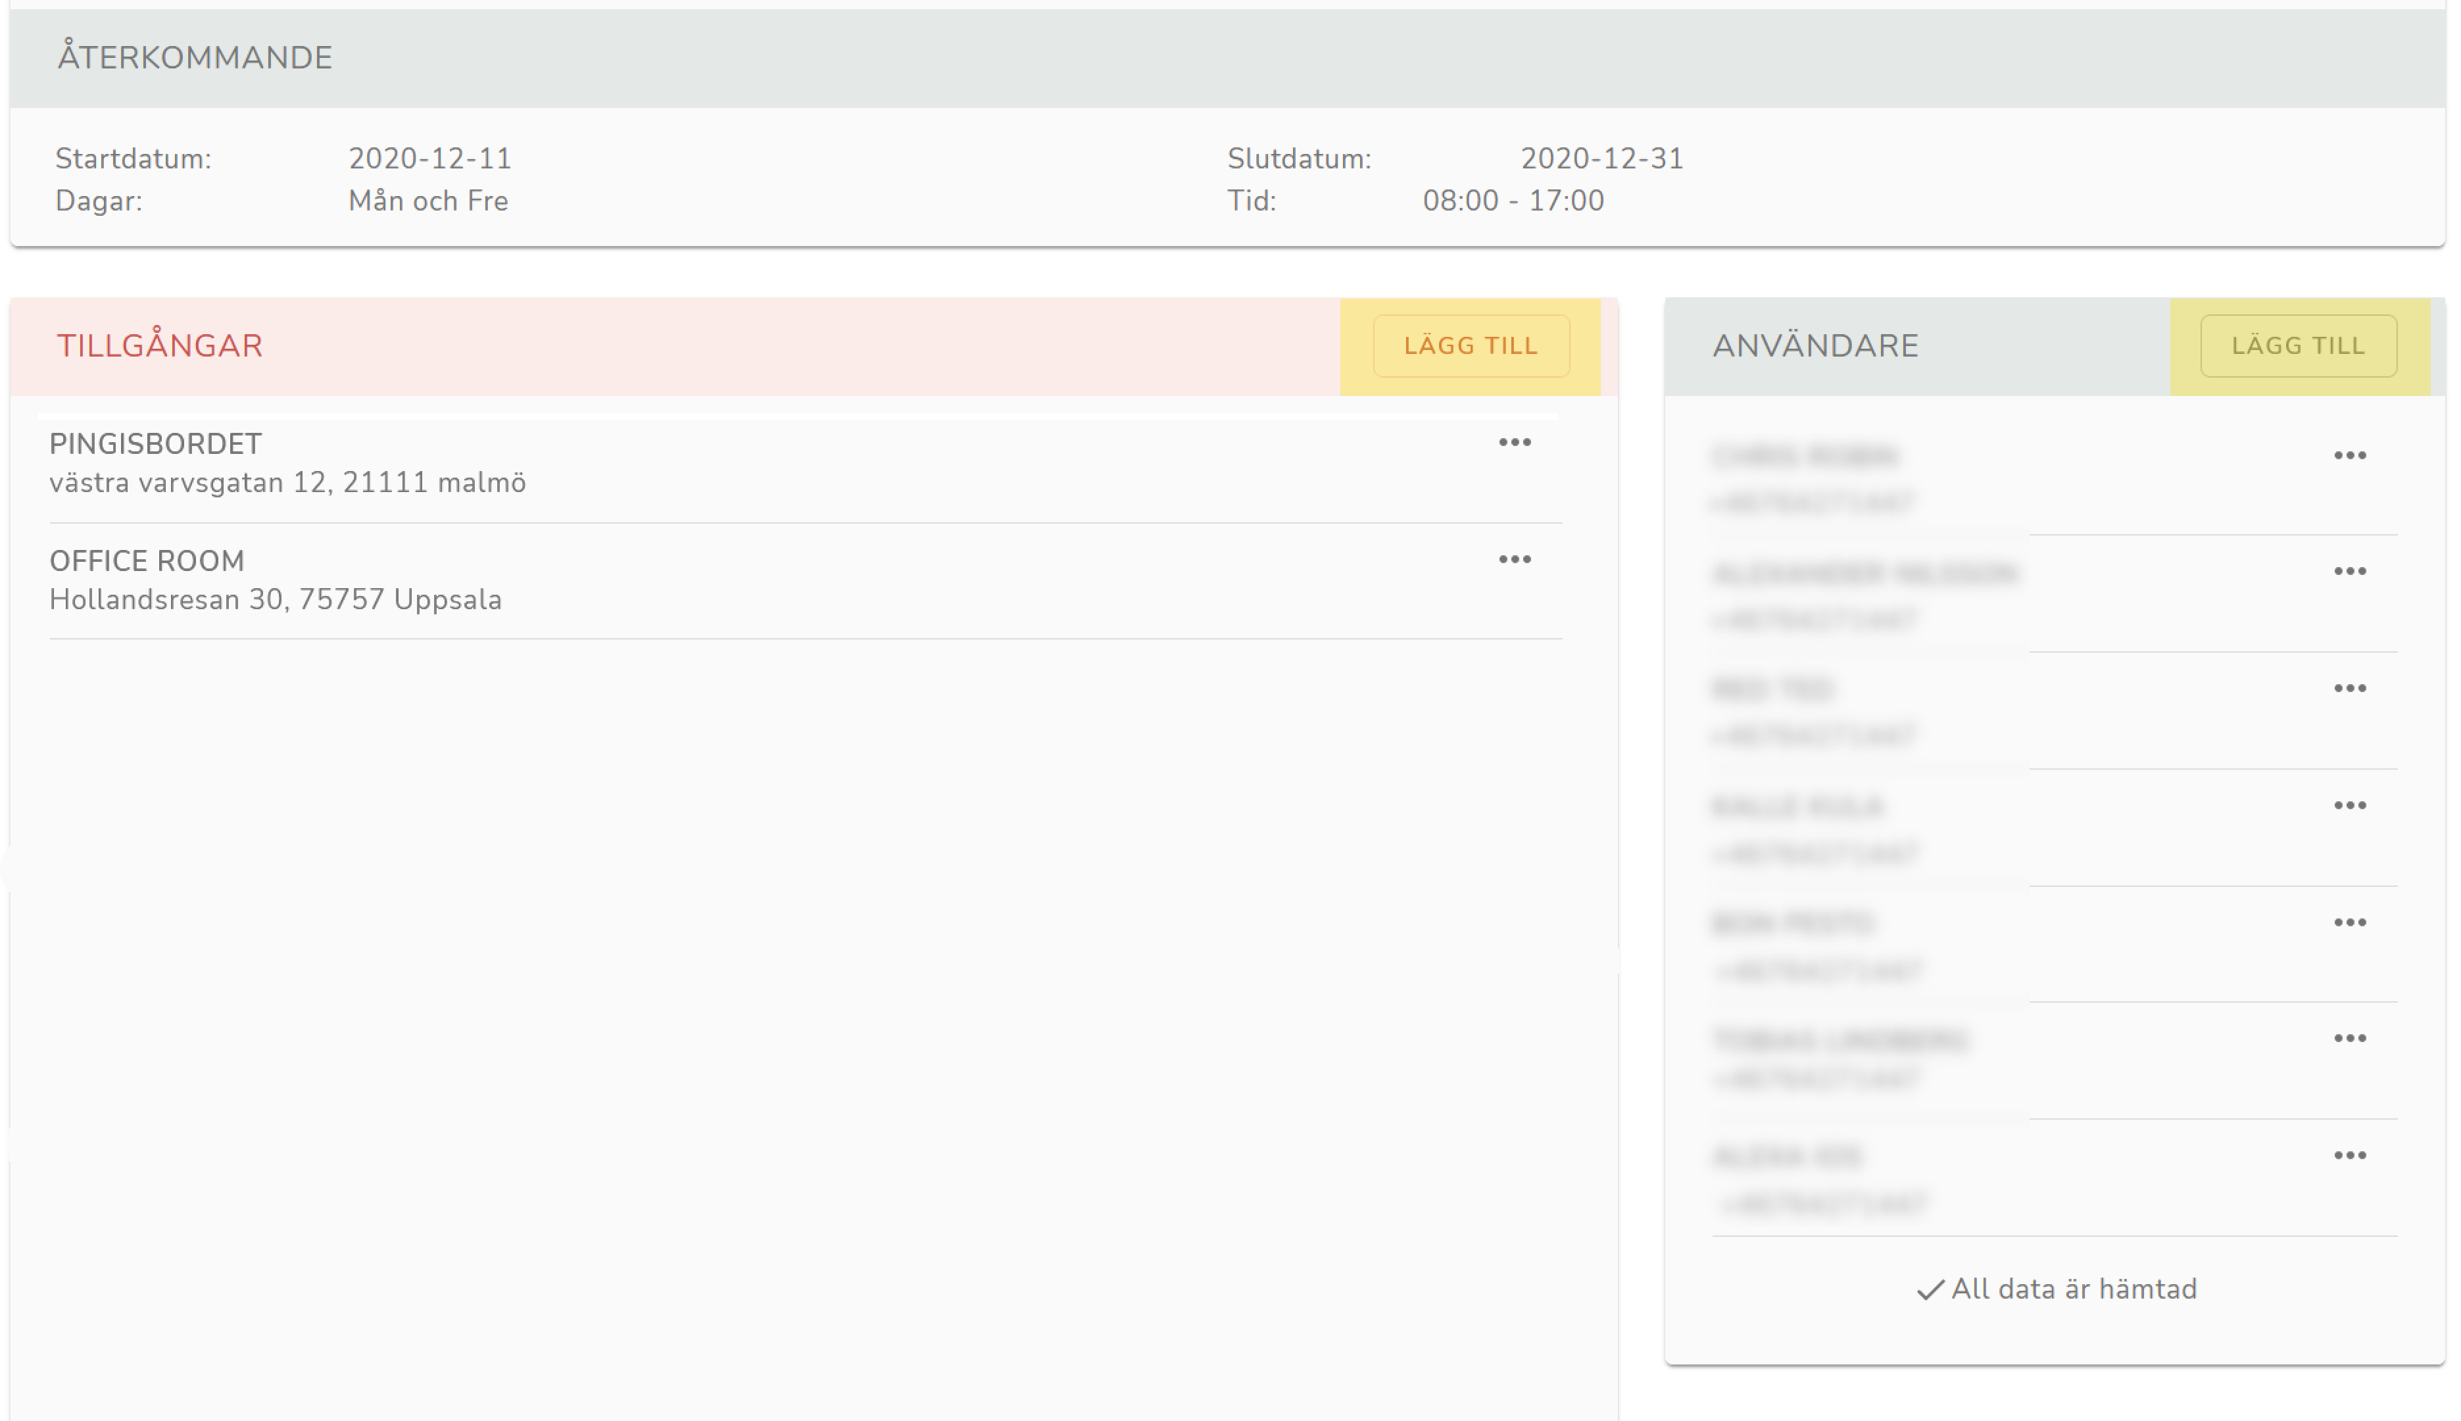Open options menu of the second user

point(2349,572)
